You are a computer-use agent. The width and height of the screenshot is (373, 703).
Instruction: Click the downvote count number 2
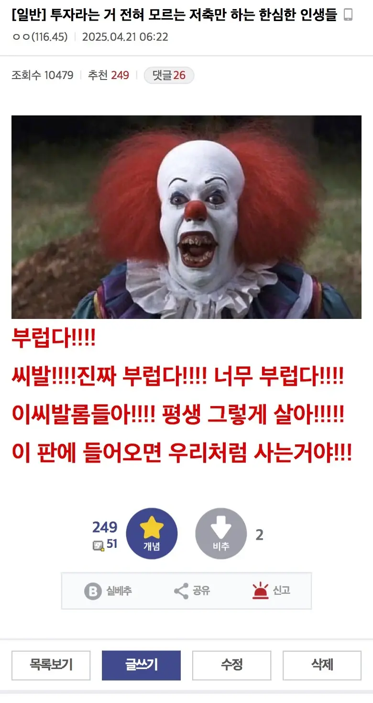259,535
